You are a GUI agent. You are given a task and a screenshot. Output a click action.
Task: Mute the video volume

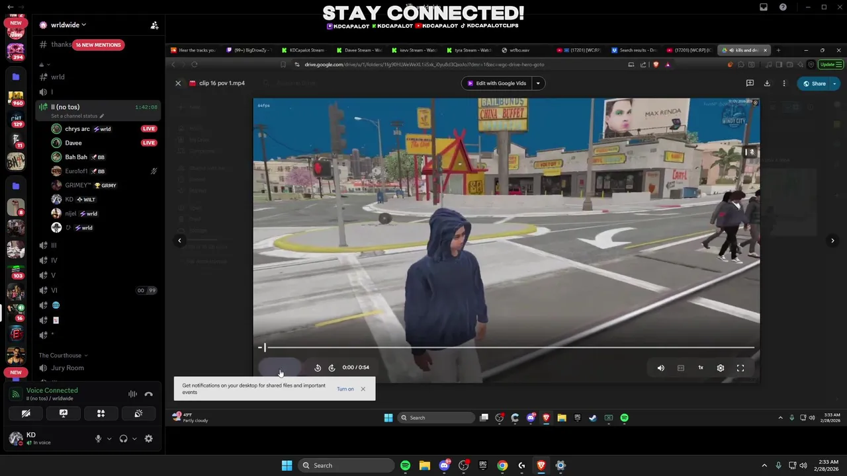(660, 368)
